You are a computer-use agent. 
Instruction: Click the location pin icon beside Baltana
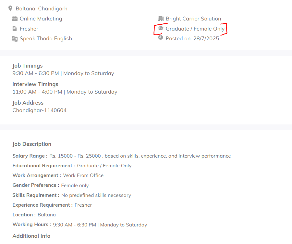(10, 8)
